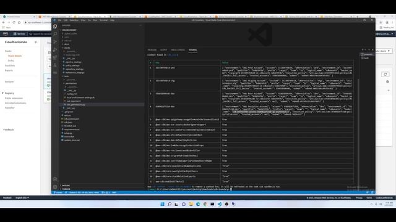This screenshot has width=396, height=222.
Task: Open Public extensions in CloudFormation sidebar
Action: pyautogui.click(x=14, y=98)
